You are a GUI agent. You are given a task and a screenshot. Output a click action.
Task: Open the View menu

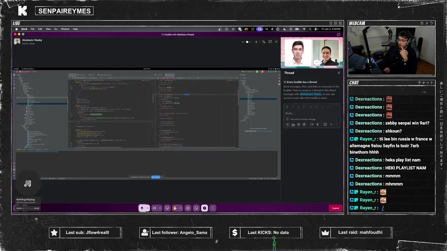[48, 29]
